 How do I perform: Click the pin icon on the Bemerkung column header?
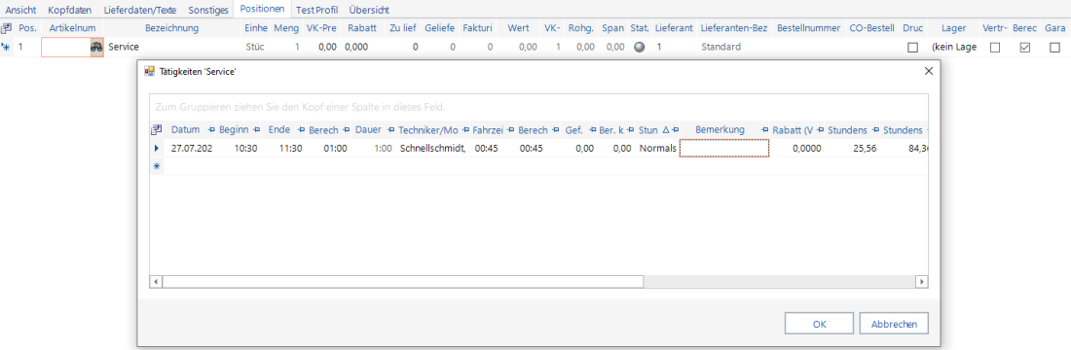click(x=765, y=129)
